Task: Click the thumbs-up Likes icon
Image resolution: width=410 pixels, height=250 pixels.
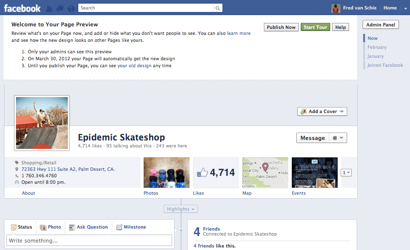Action: (x=203, y=172)
